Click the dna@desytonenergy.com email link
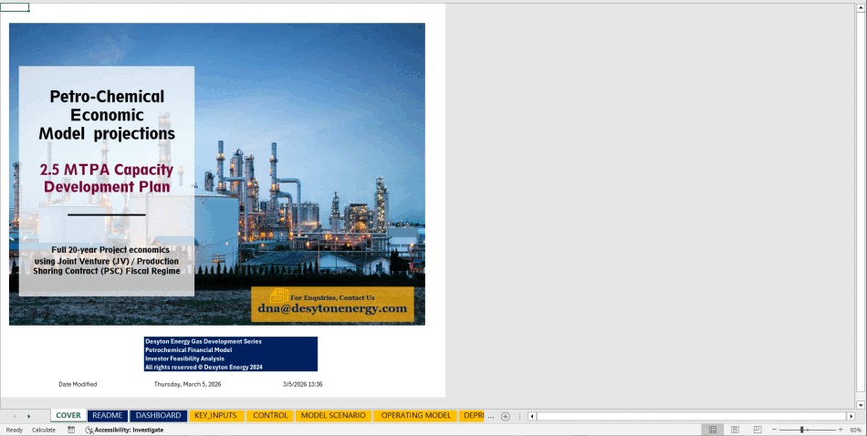Viewport: 867px width, 436px height. 331,309
